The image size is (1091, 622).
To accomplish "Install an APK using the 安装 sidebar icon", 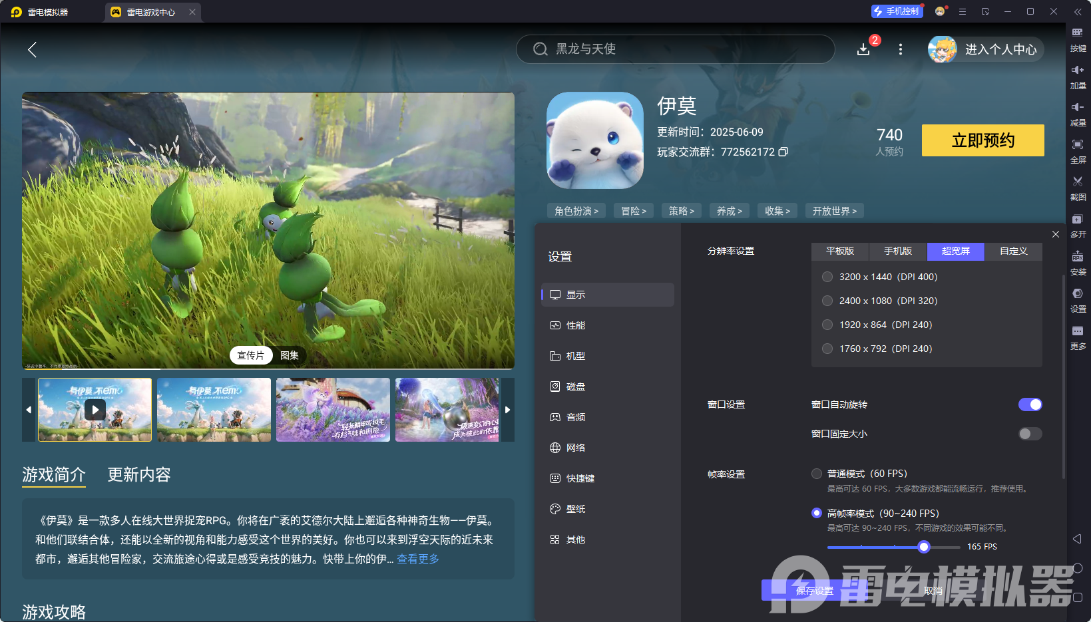I will pyautogui.click(x=1078, y=263).
